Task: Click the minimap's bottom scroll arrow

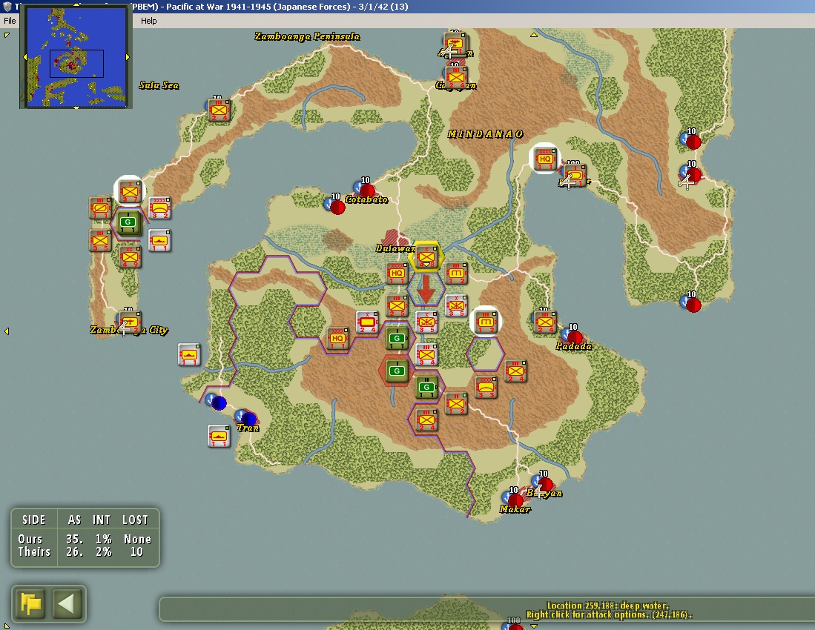Action: [x=76, y=107]
